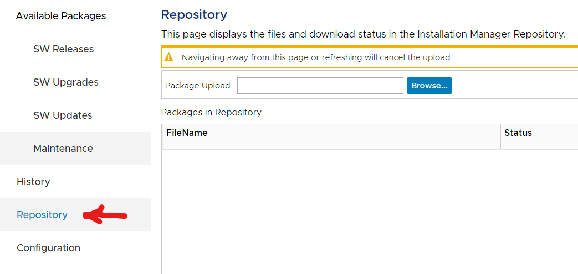The width and height of the screenshot is (578, 274).
Task: Select the Maintenance sidebar item
Action: tap(63, 149)
